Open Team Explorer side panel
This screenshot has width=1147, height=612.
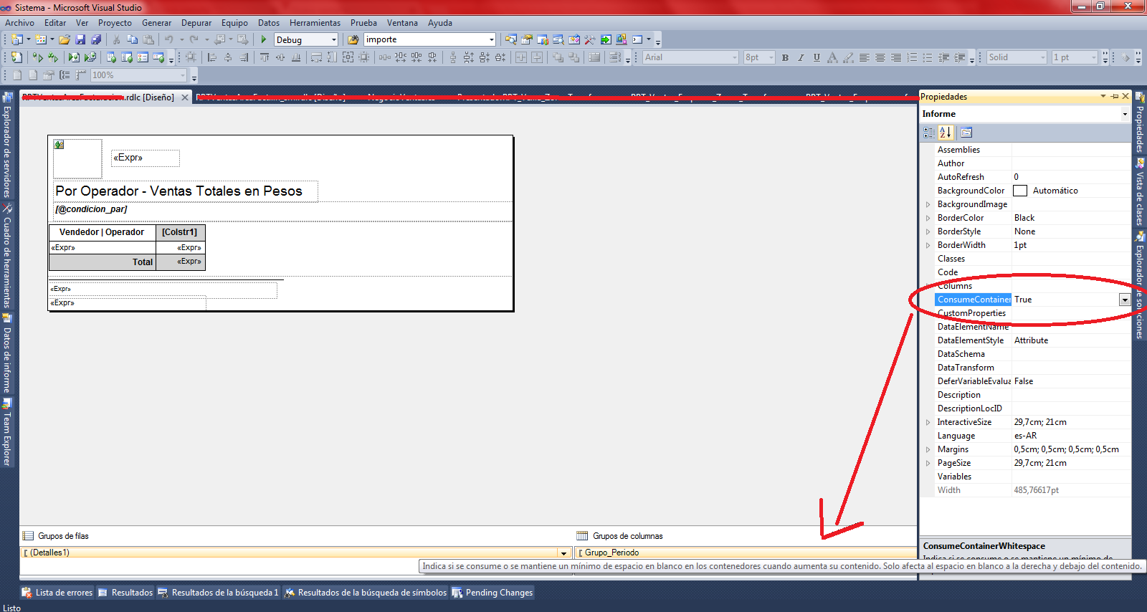7,433
